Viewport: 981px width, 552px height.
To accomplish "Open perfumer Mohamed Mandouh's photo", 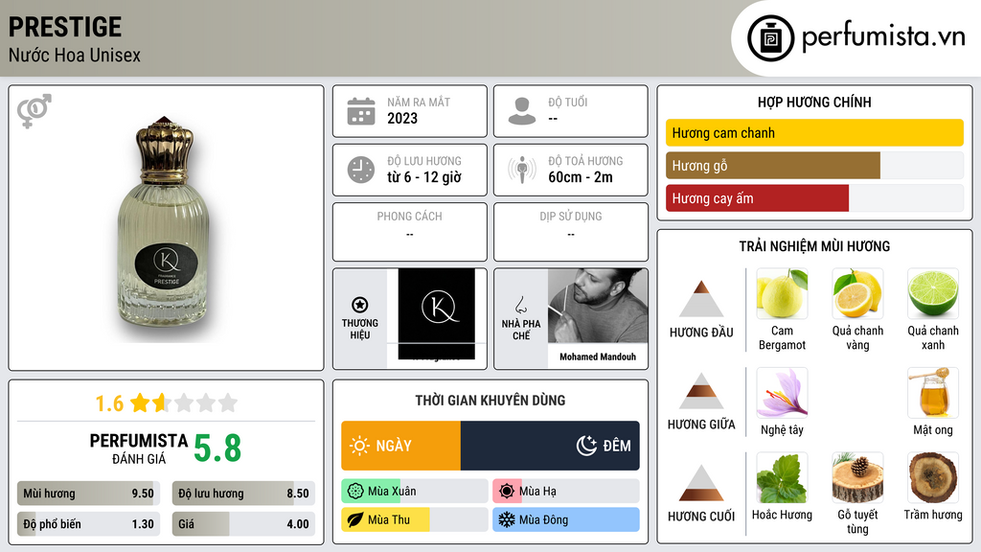I will 598,306.
